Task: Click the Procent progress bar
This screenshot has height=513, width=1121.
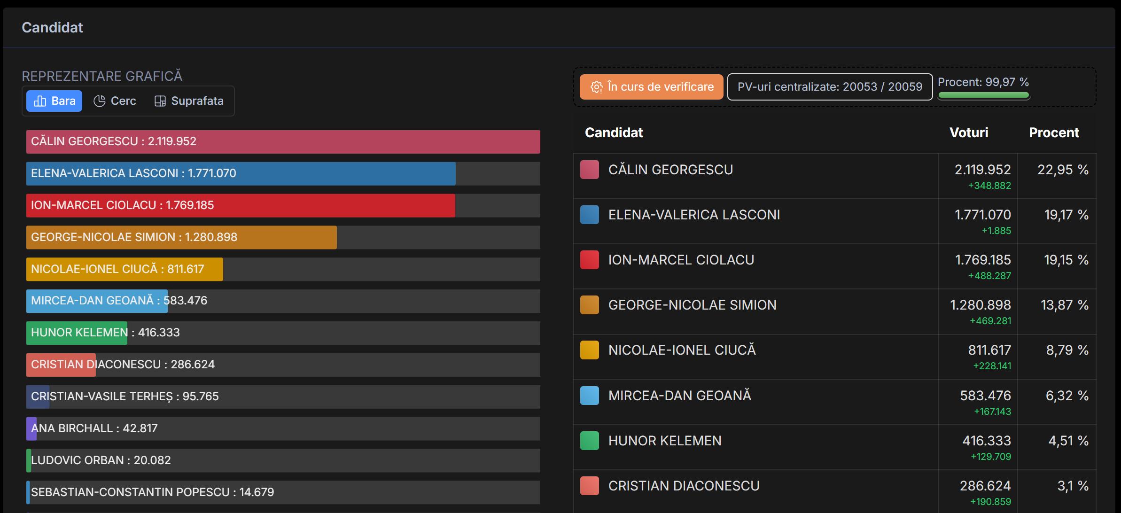Action: (983, 95)
